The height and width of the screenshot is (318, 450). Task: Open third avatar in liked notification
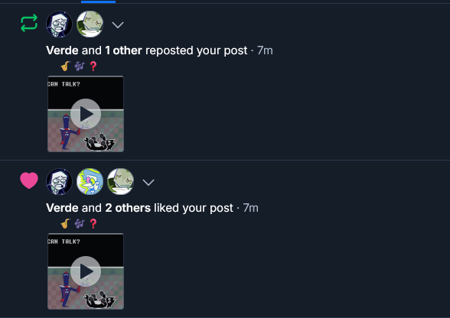121,181
